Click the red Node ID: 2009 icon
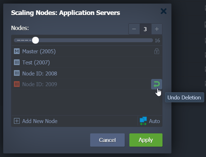The height and width of the screenshot is (157, 206). [17, 84]
